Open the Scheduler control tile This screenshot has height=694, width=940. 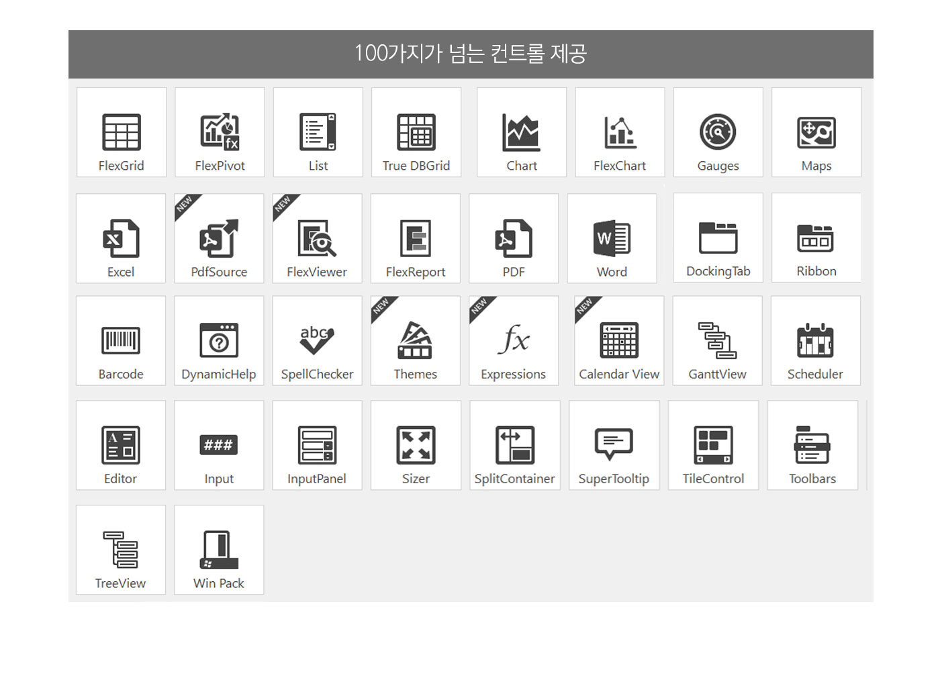(x=816, y=340)
